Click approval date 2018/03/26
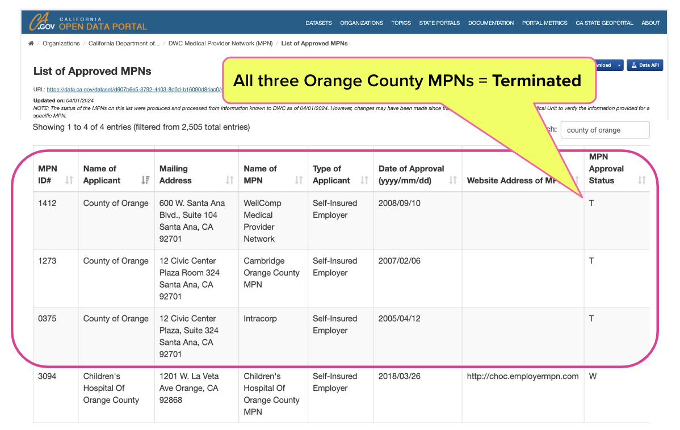This screenshot has width=680, height=430. tap(400, 376)
